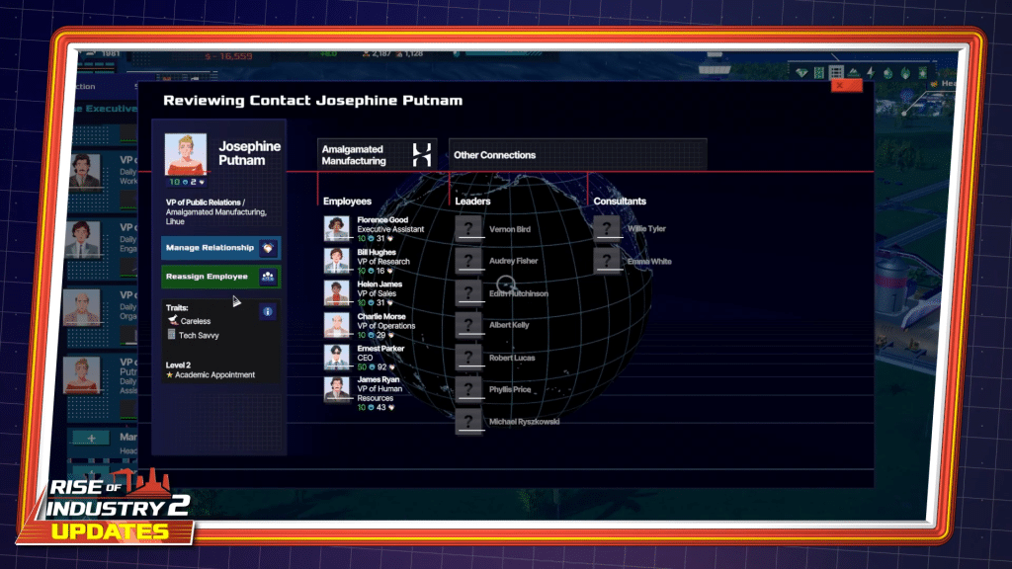Open the Manage Relationship heart handshake icon
The image size is (1012, 569).
coord(269,248)
